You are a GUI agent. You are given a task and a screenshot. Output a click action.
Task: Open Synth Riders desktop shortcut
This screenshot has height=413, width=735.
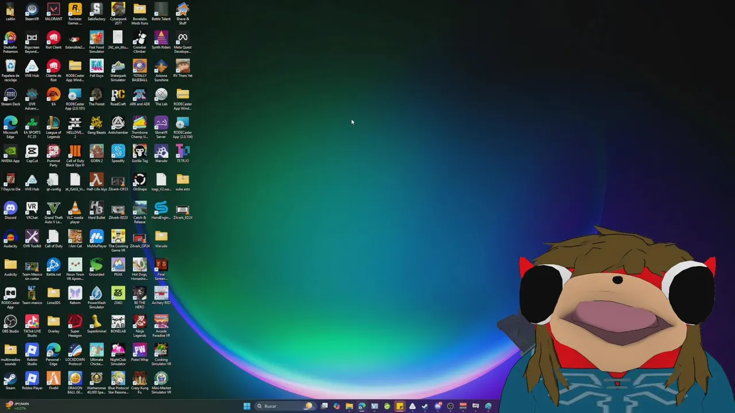point(161,41)
